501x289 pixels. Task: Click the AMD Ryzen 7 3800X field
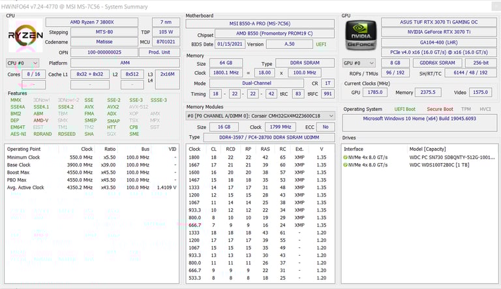click(x=92, y=22)
